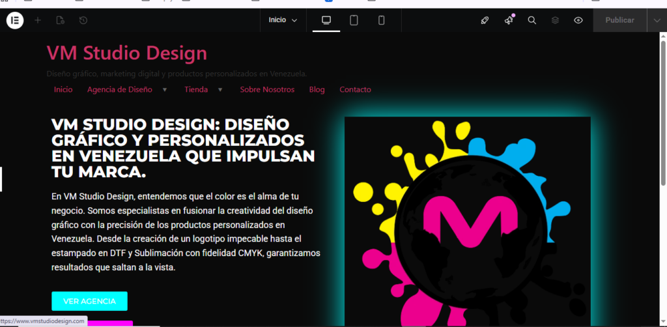Viewport: 667px width, 327px height.
Task: Open the Finder search icon
Action: point(532,20)
